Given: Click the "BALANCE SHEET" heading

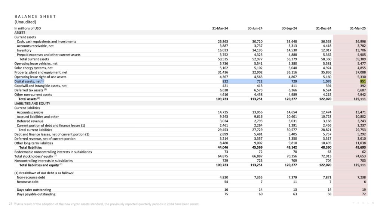Looking at the screenshot, I should (x=35, y=16).
